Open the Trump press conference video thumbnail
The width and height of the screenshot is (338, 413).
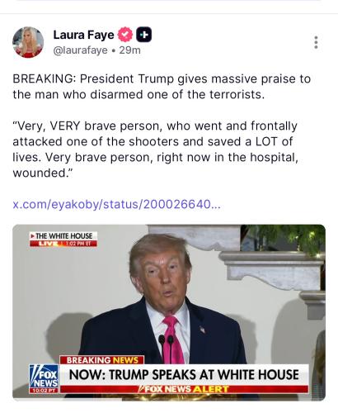(169, 312)
